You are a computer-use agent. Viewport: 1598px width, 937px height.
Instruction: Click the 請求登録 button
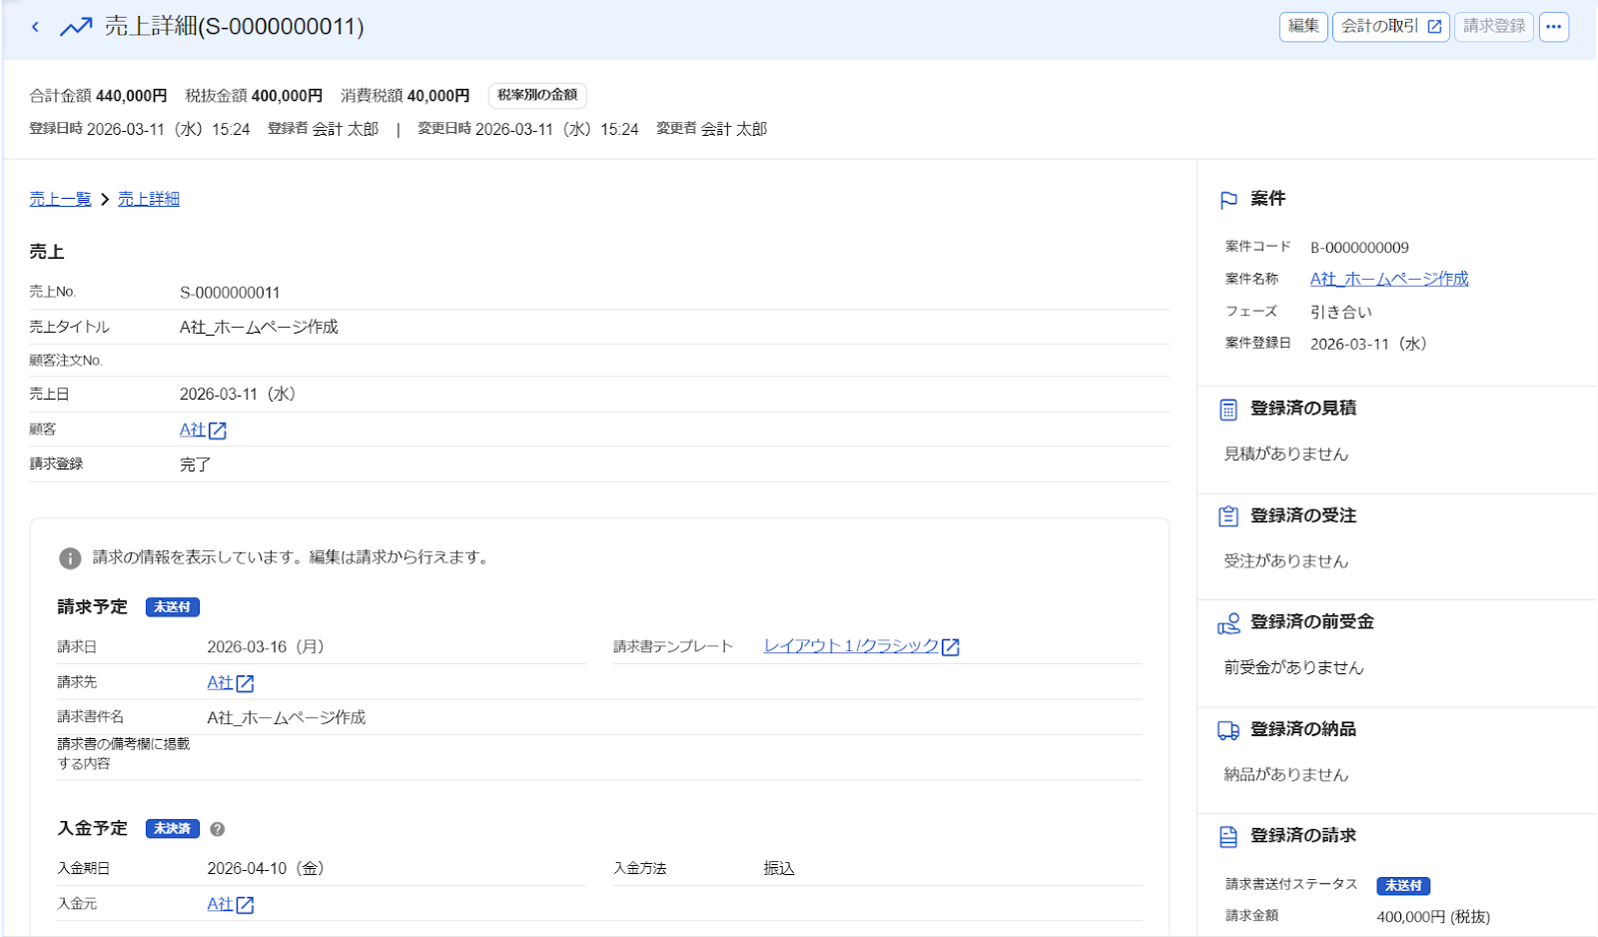1494,27
